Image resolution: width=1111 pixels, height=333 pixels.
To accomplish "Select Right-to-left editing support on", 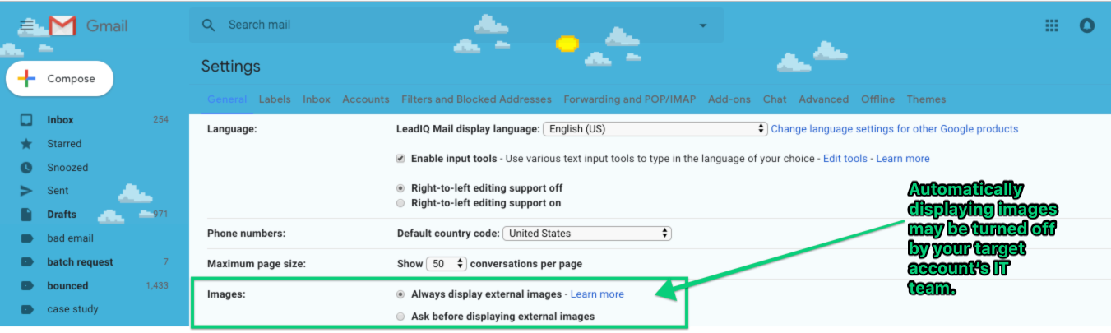I will coord(400,202).
